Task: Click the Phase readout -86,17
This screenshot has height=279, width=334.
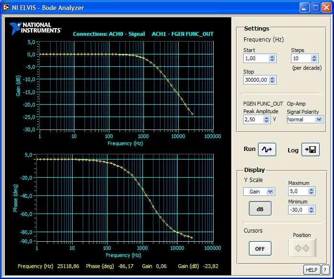Action: (126, 266)
